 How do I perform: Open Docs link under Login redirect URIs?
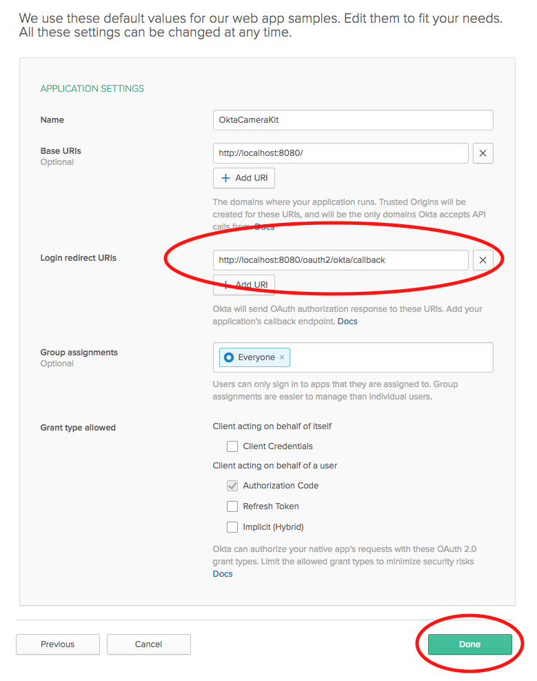pyautogui.click(x=347, y=322)
